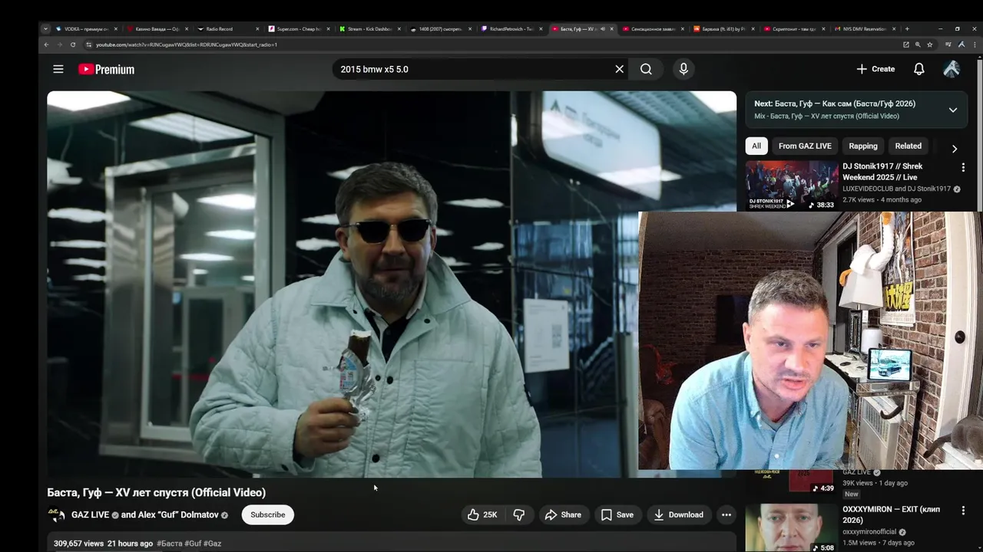Screen dimensions: 983x552
Task: Open the Chrome three-dot menu
Action: pyautogui.click(x=973, y=44)
